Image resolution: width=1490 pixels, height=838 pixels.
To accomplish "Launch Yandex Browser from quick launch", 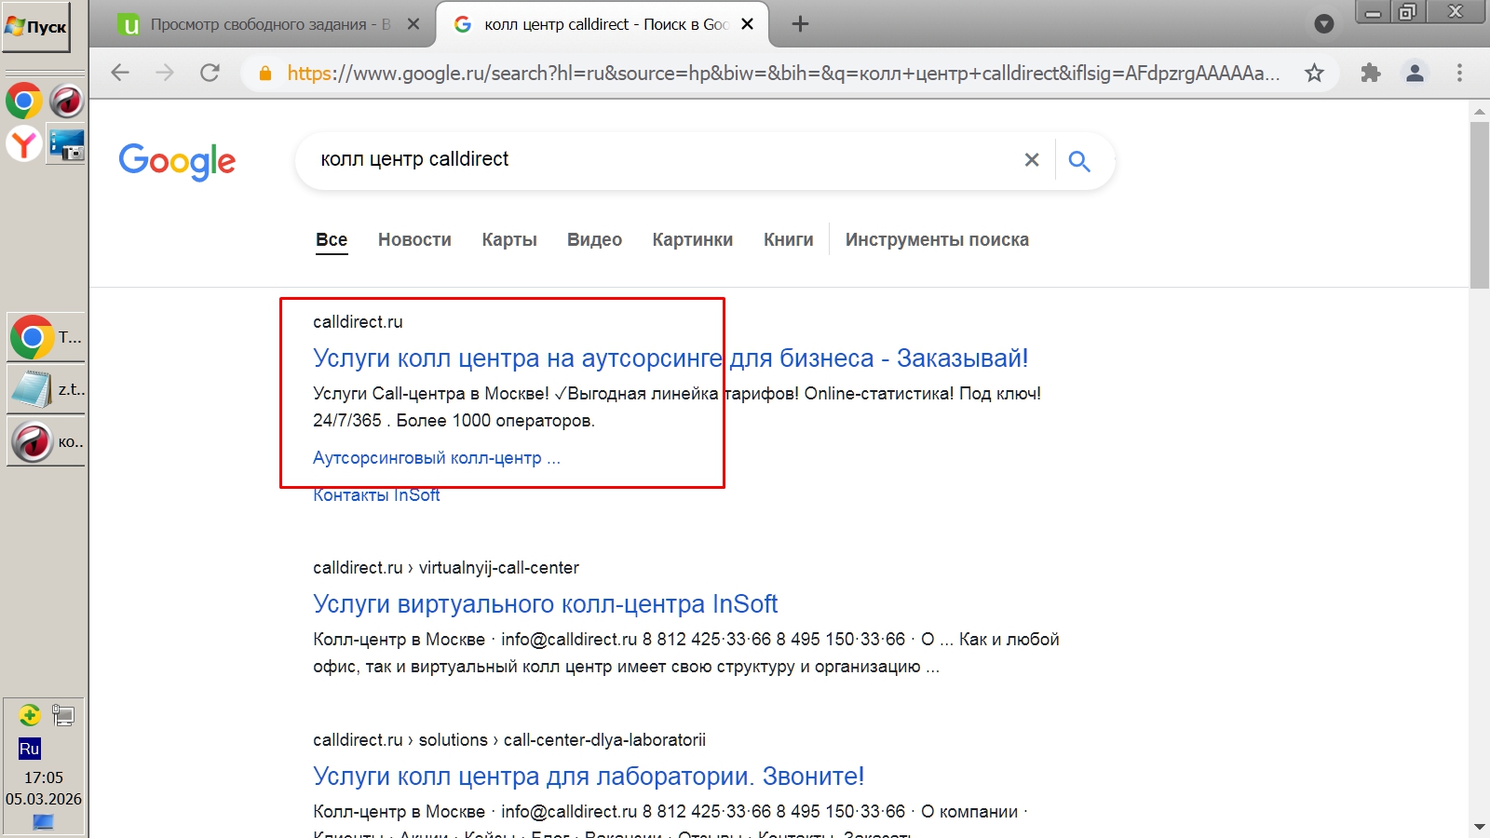I will point(23,144).
